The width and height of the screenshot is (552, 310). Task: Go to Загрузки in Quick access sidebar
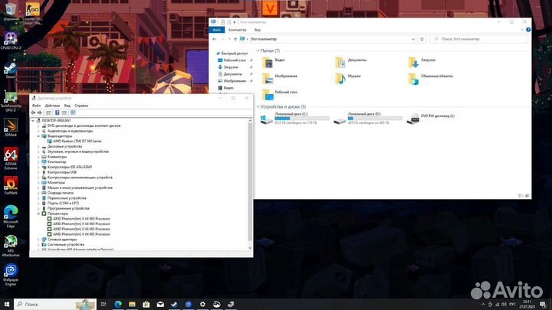click(232, 67)
